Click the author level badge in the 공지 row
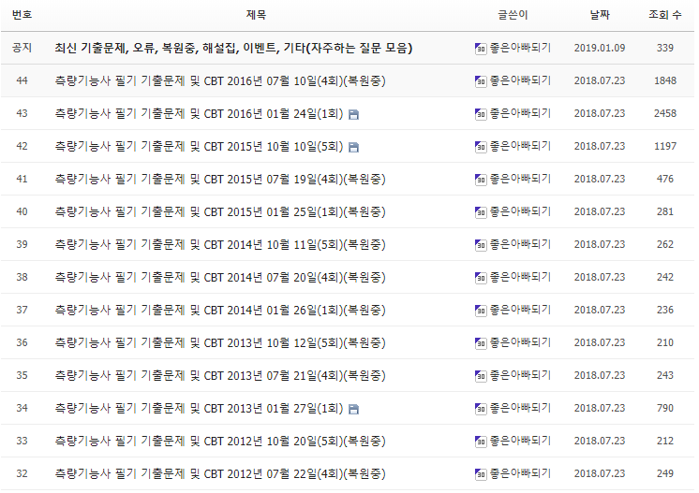Screen dimensions: 699x493 click(x=481, y=48)
